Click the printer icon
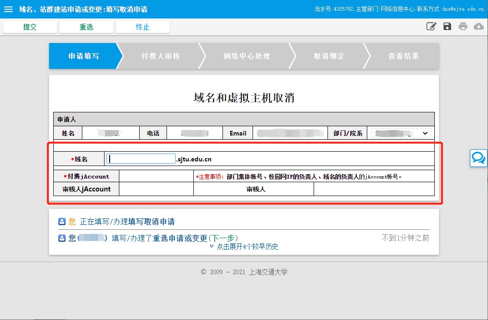This screenshot has width=488, height=320. coord(463,26)
